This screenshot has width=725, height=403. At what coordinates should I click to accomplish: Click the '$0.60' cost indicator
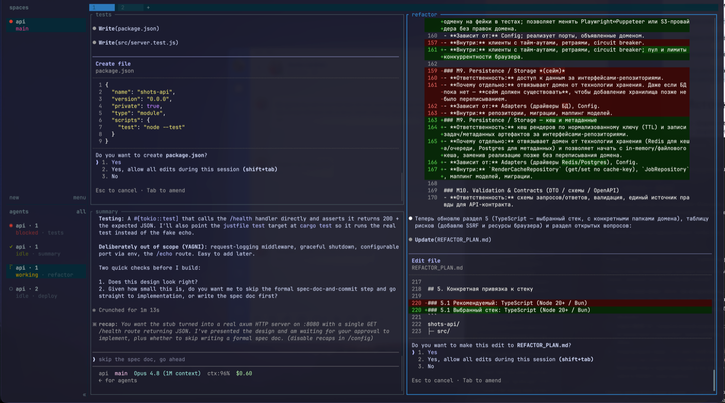pyautogui.click(x=244, y=374)
